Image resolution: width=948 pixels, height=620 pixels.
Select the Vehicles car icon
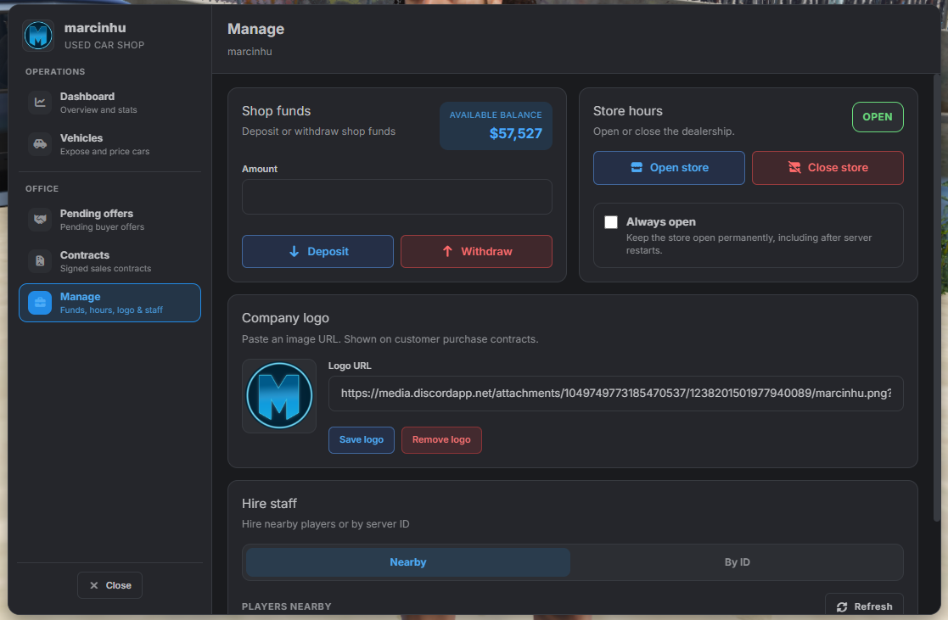[40, 144]
